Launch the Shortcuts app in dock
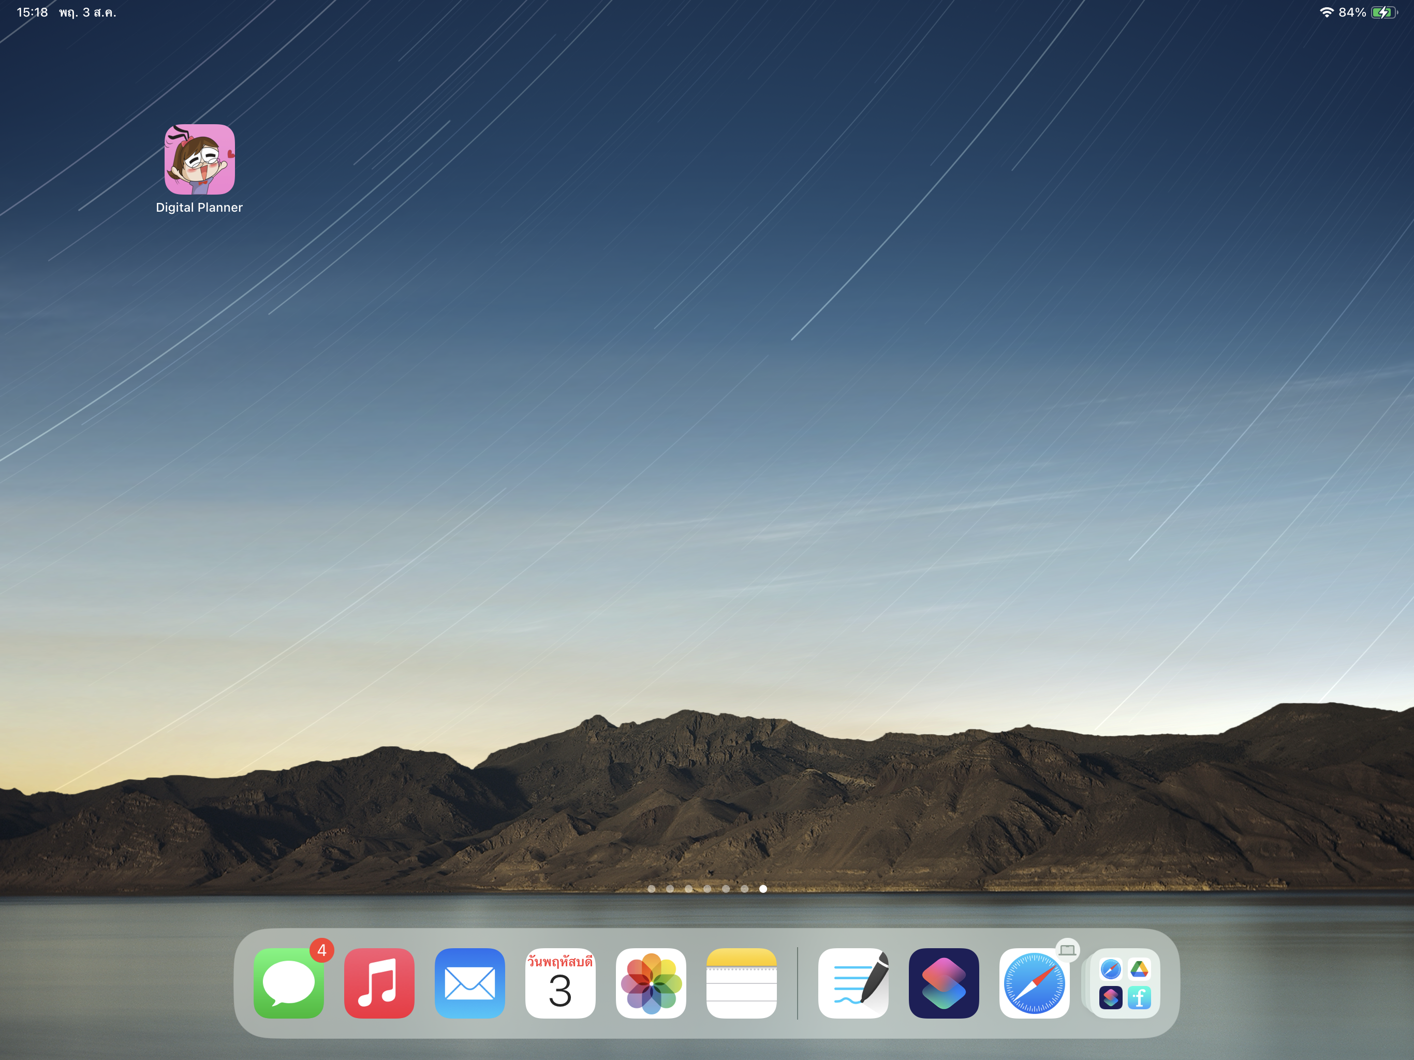 coord(944,983)
